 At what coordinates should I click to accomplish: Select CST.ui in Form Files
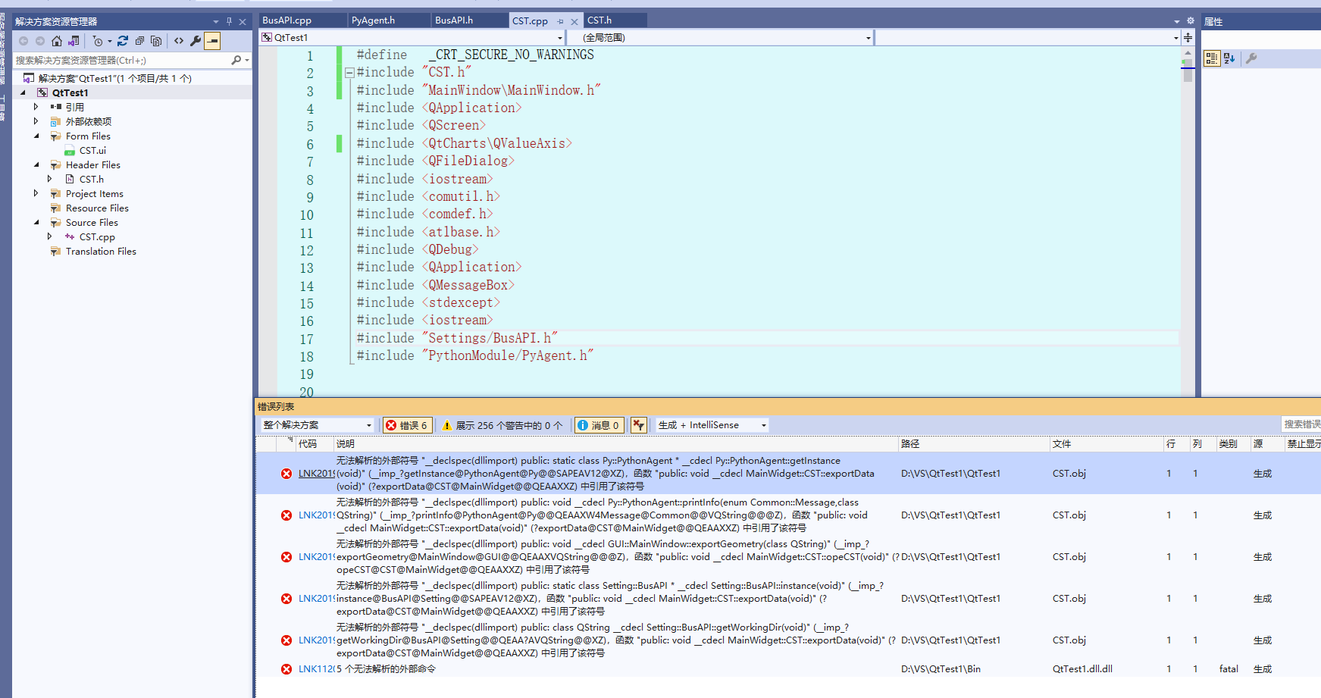click(x=92, y=150)
